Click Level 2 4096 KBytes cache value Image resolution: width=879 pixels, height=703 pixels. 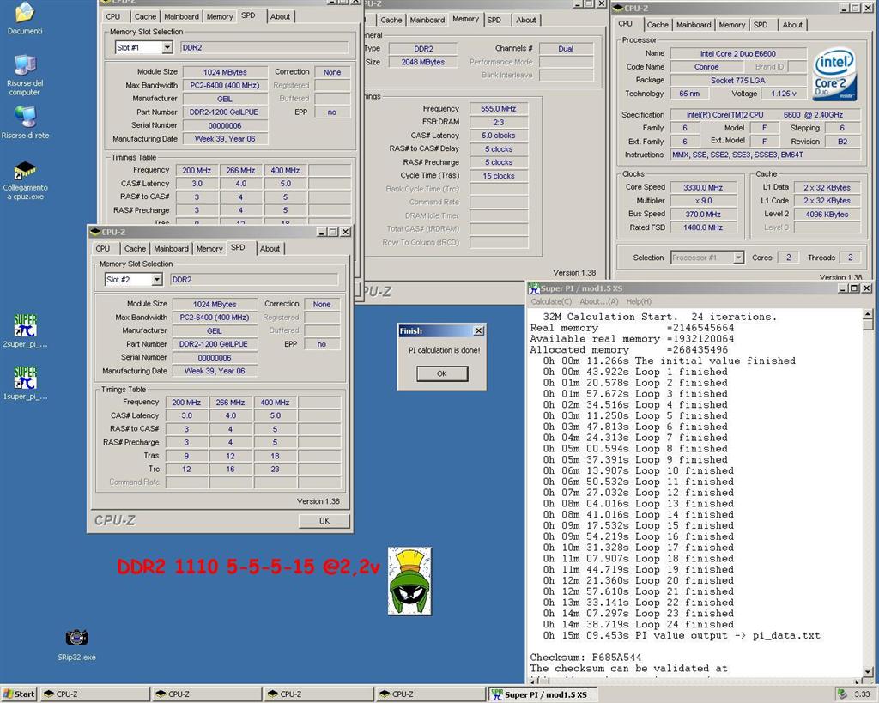tap(827, 214)
